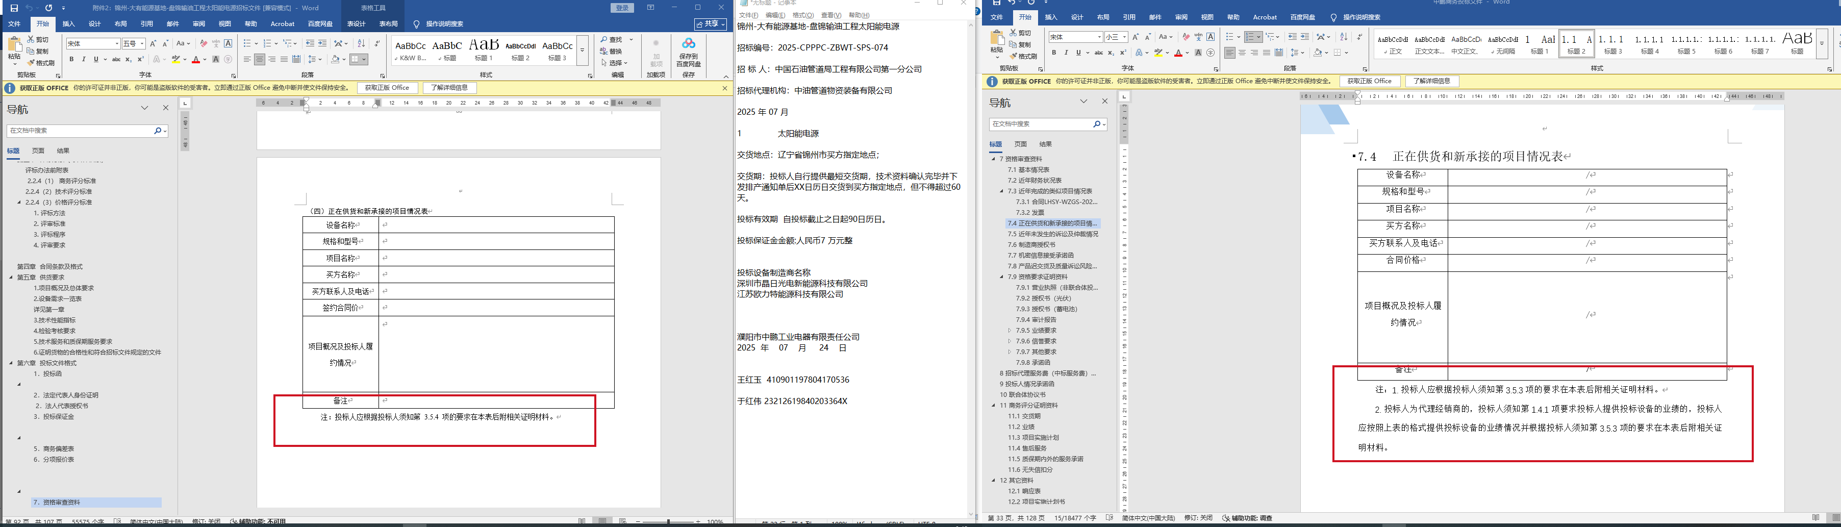The width and height of the screenshot is (1841, 527).
Task: Apply superscript in the right Word ribbon
Action: point(1123,53)
